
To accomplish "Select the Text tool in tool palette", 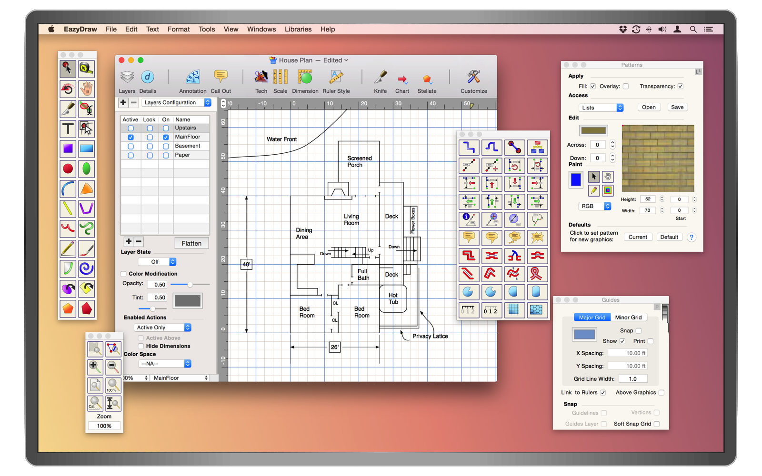I will (x=68, y=129).
